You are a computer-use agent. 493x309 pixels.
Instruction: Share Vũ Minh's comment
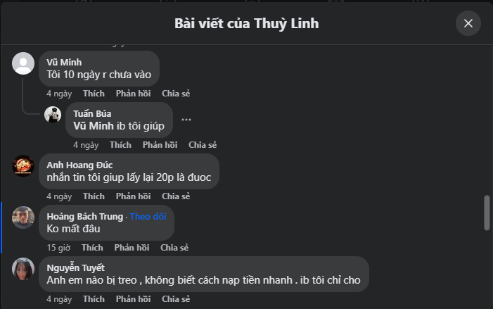point(176,94)
